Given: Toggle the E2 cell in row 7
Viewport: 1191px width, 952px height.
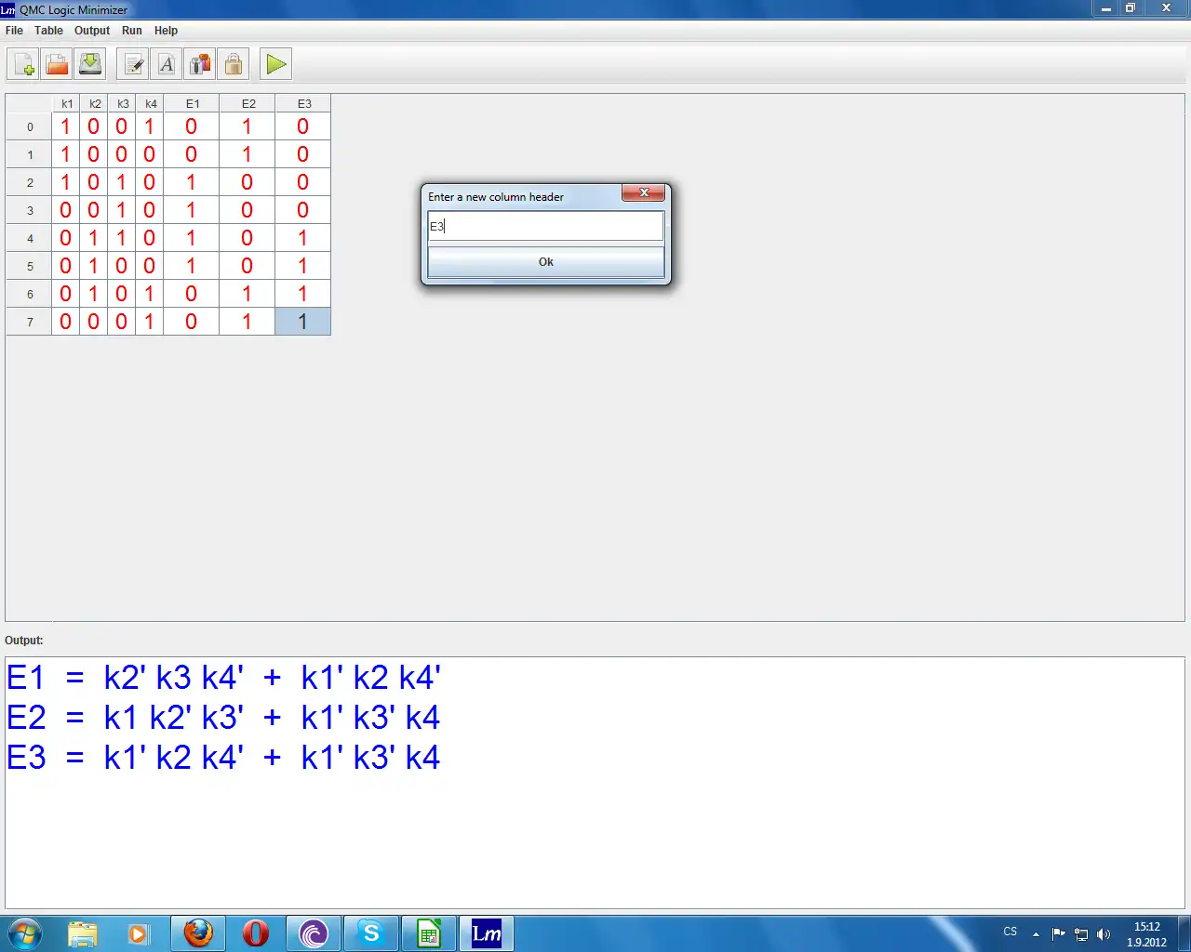Looking at the screenshot, I should [x=248, y=322].
